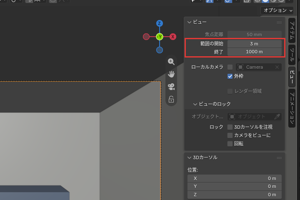Open the オブジェクト lock selector field
The image size is (300, 200).
255,117
